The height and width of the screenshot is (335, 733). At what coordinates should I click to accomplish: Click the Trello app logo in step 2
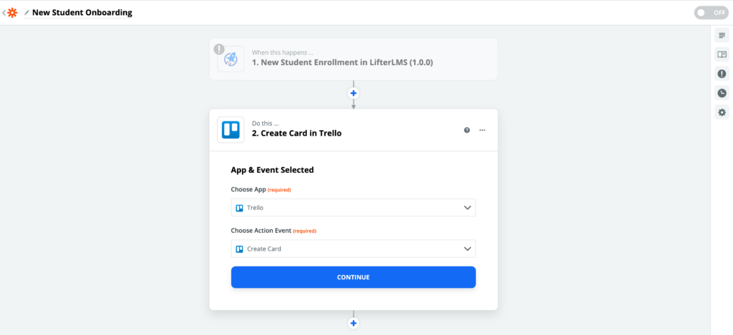coord(230,129)
